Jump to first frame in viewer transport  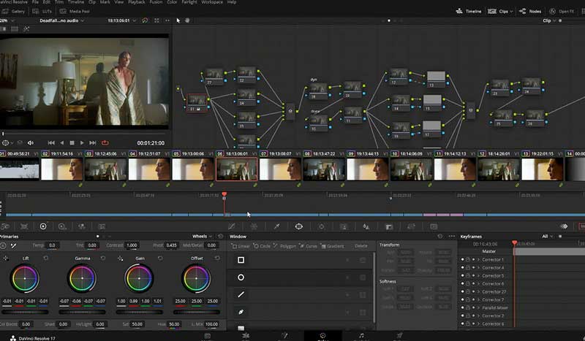51,142
